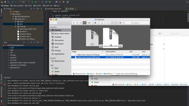Switch Desktop Finder to icon view

tap(74, 23)
